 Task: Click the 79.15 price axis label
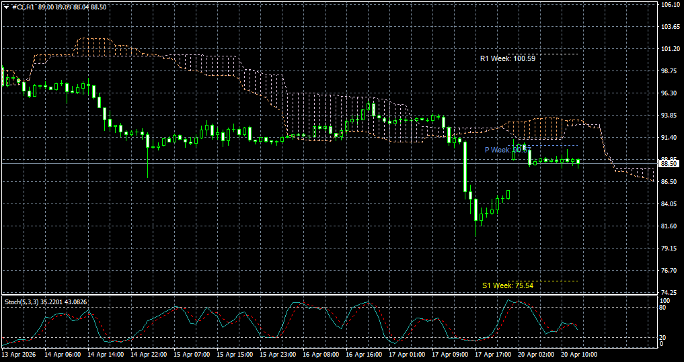[x=669, y=248]
